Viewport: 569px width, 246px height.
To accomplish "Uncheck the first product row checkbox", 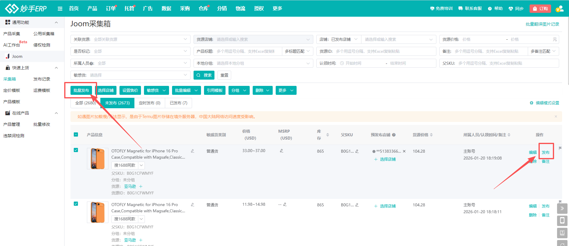I will coord(76,150).
